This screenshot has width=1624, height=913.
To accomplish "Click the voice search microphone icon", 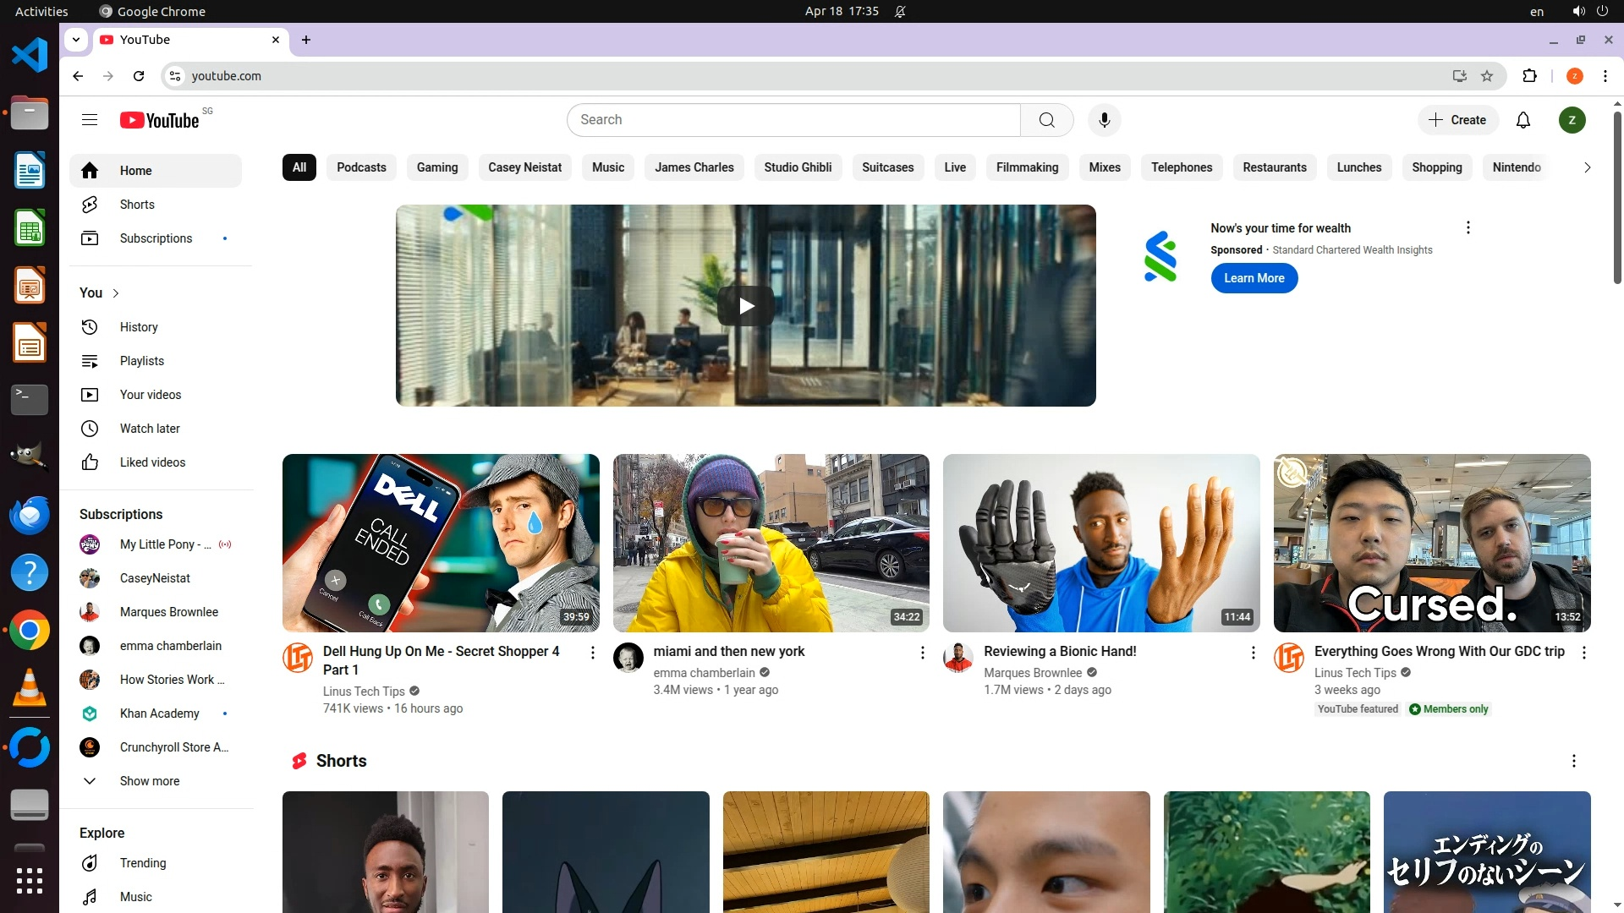I will 1104,120.
